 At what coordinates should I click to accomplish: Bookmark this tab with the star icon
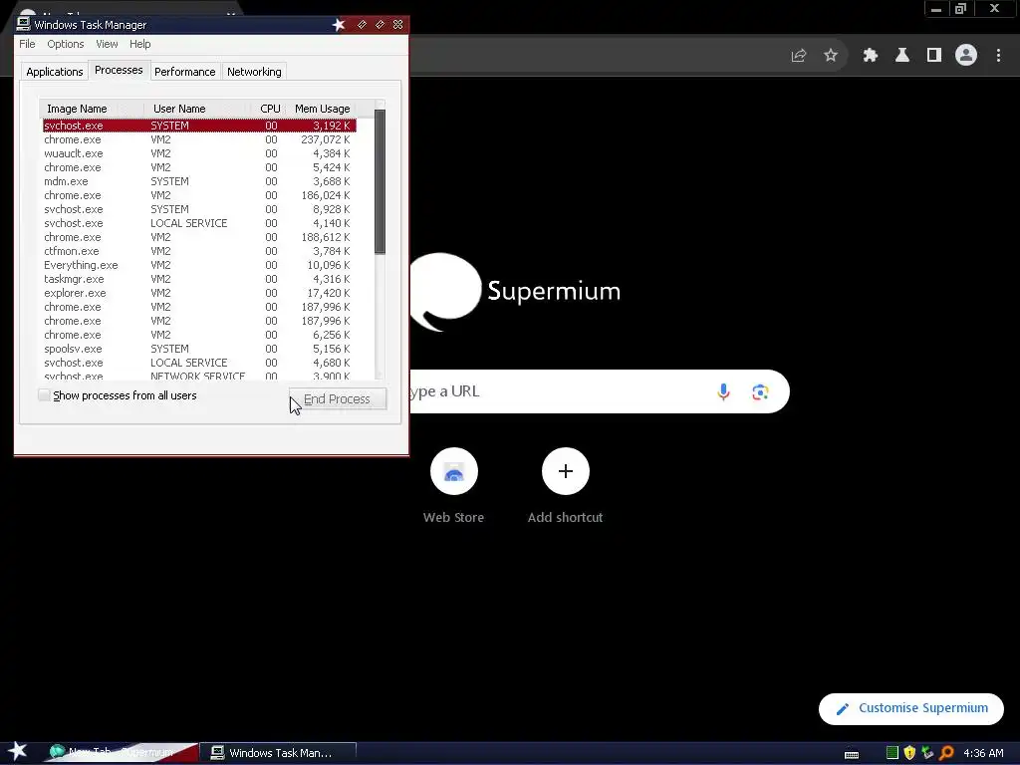[831, 56]
